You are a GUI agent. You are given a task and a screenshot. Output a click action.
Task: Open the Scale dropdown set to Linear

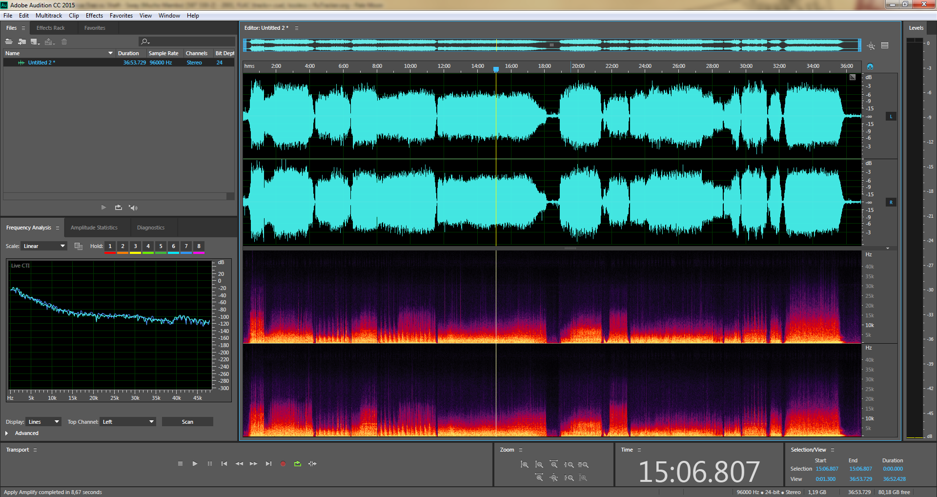(x=44, y=246)
